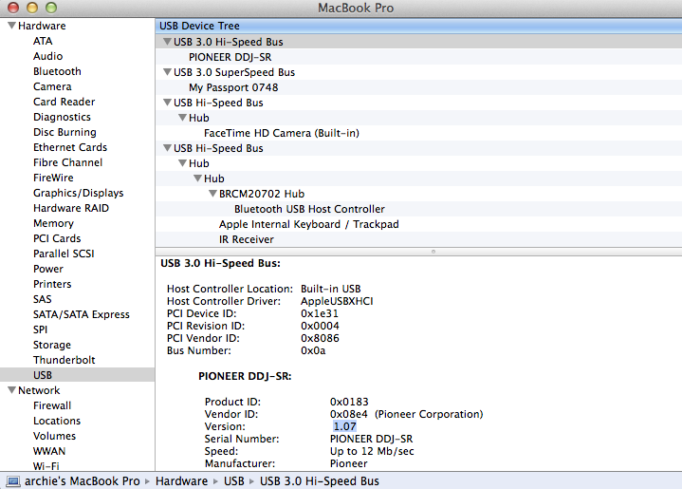Click the green zoom button
Screen dimensions: 682x489
[51, 8]
